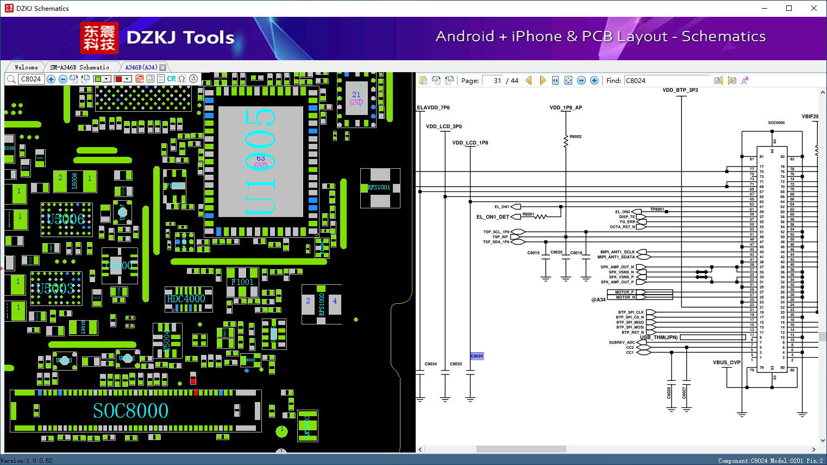Viewport: 827px width, 465px height.
Task: Click the DZKJ app icon in title bar
Action: pyautogui.click(x=9, y=8)
